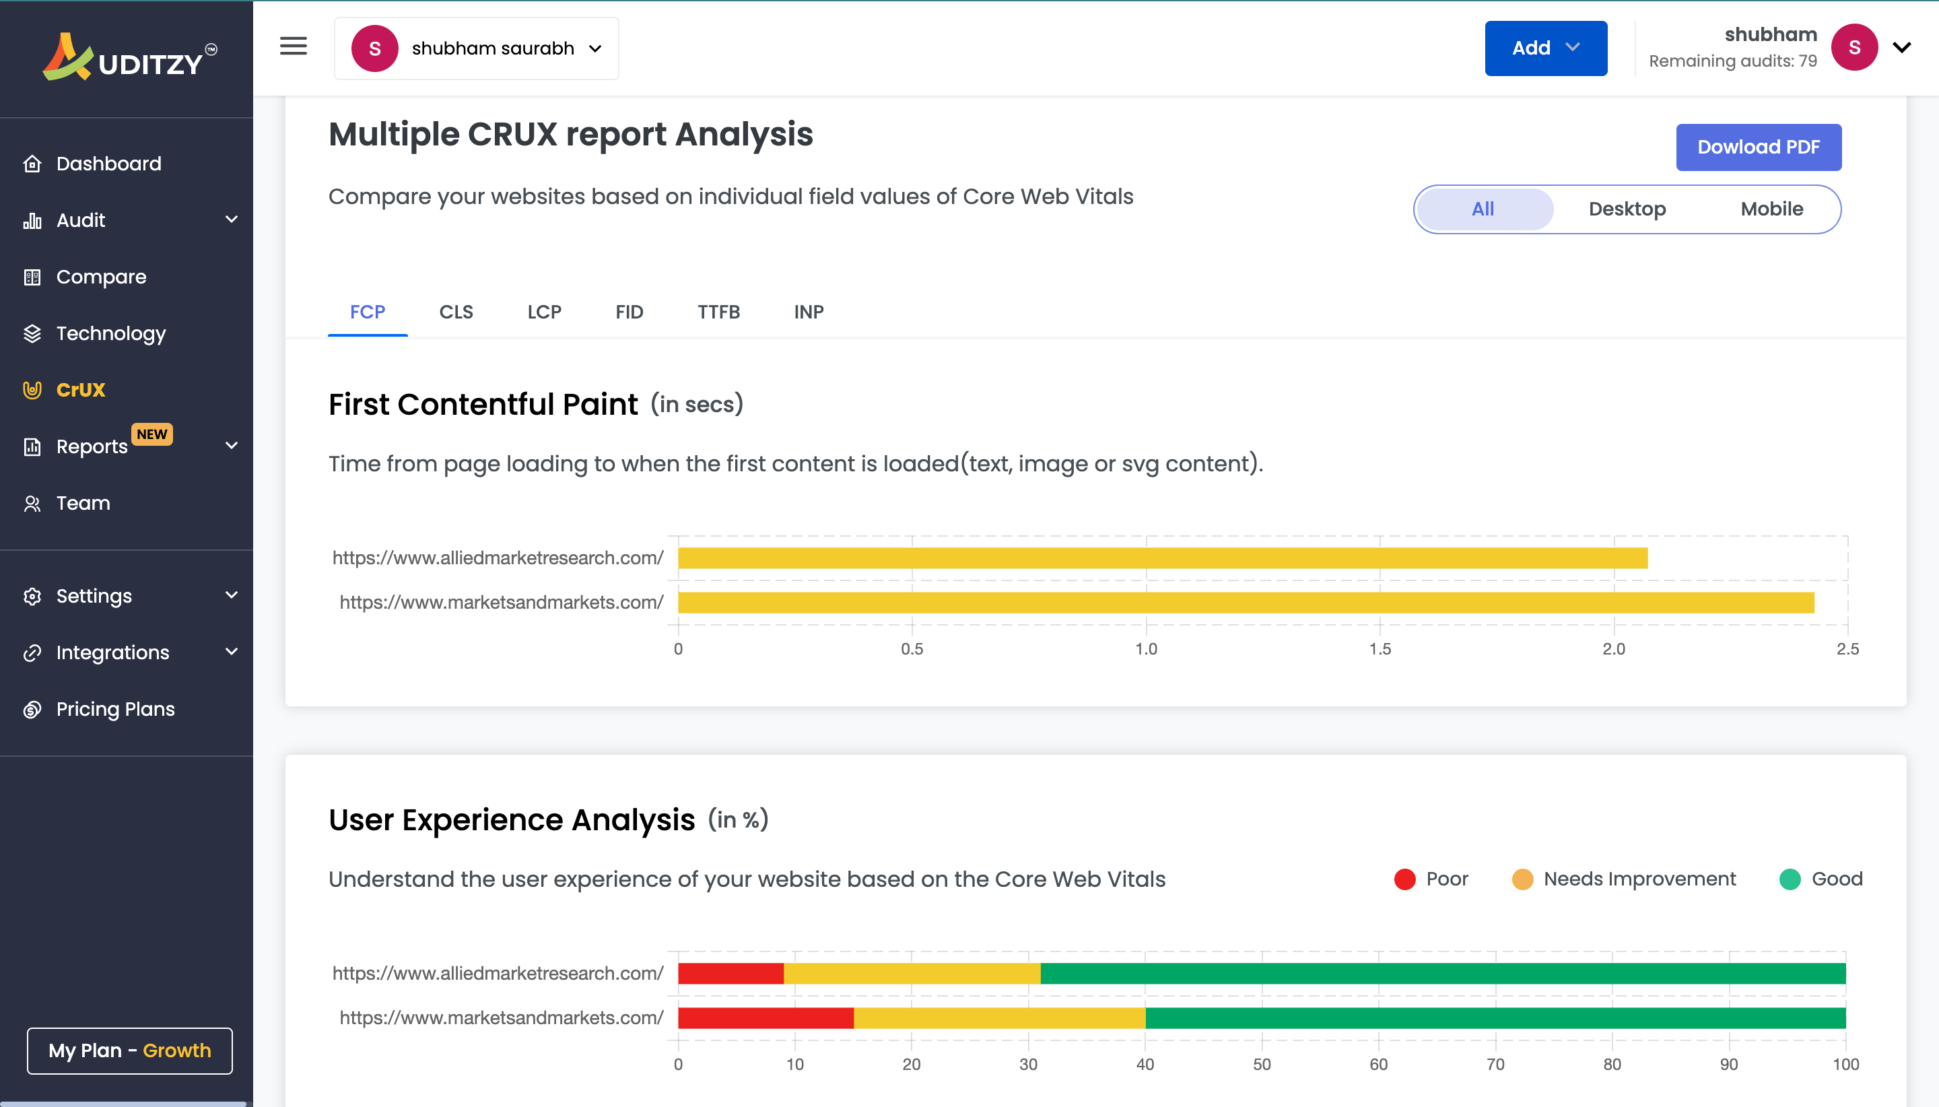The height and width of the screenshot is (1107, 1939).
Task: Click the CrUX sidebar icon
Action: [x=32, y=390]
